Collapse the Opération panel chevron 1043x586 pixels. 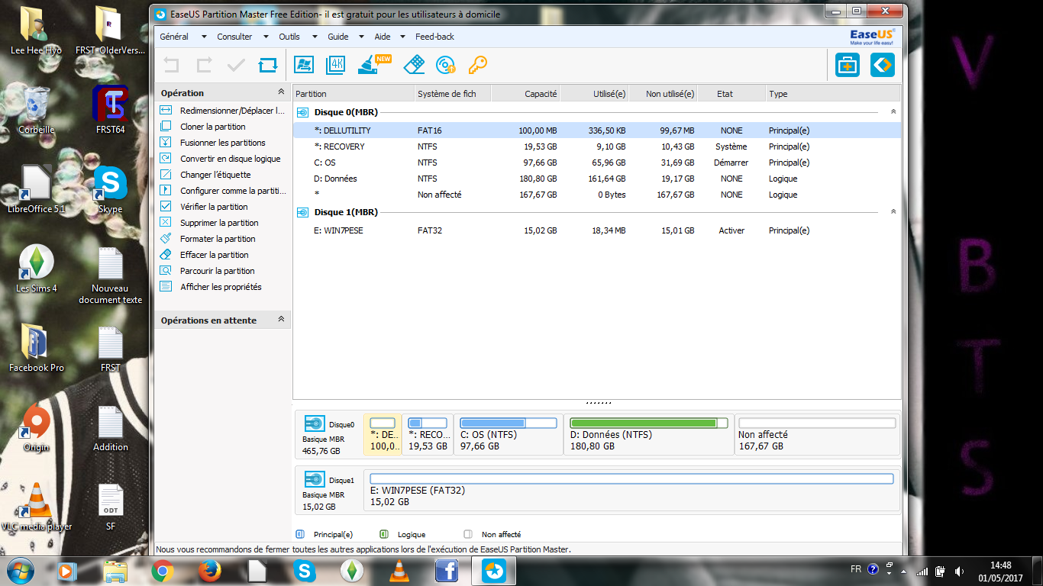(281, 92)
